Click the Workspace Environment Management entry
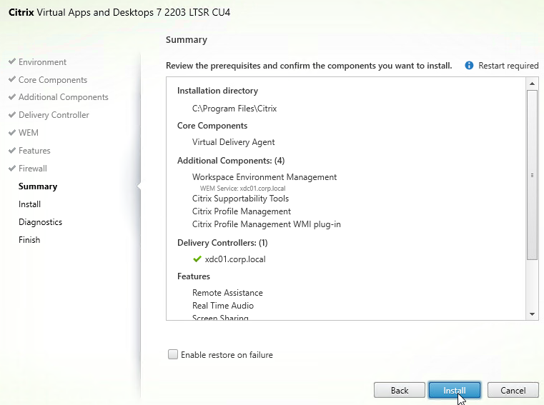This screenshot has width=544, height=405. pos(264,177)
